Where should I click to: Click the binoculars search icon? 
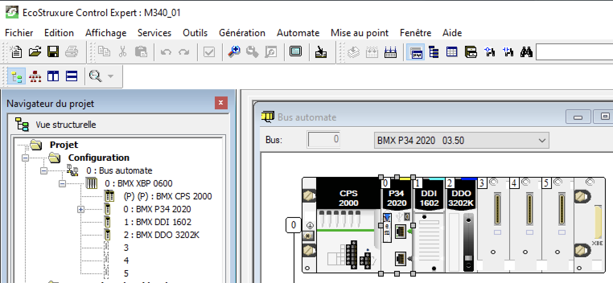(x=526, y=52)
